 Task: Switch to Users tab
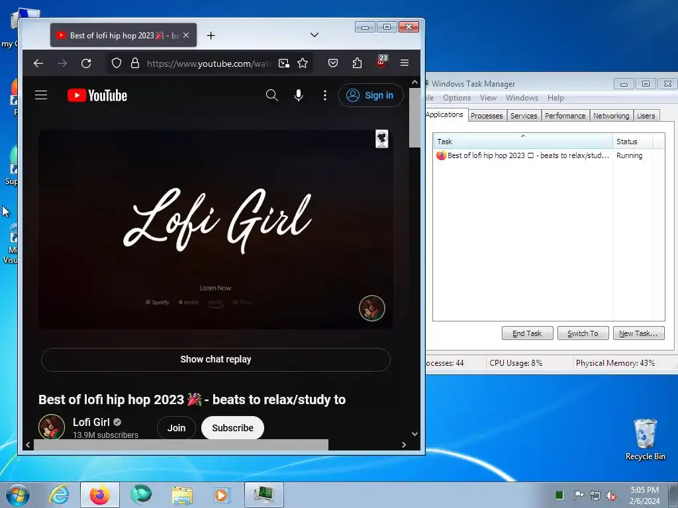[646, 116]
